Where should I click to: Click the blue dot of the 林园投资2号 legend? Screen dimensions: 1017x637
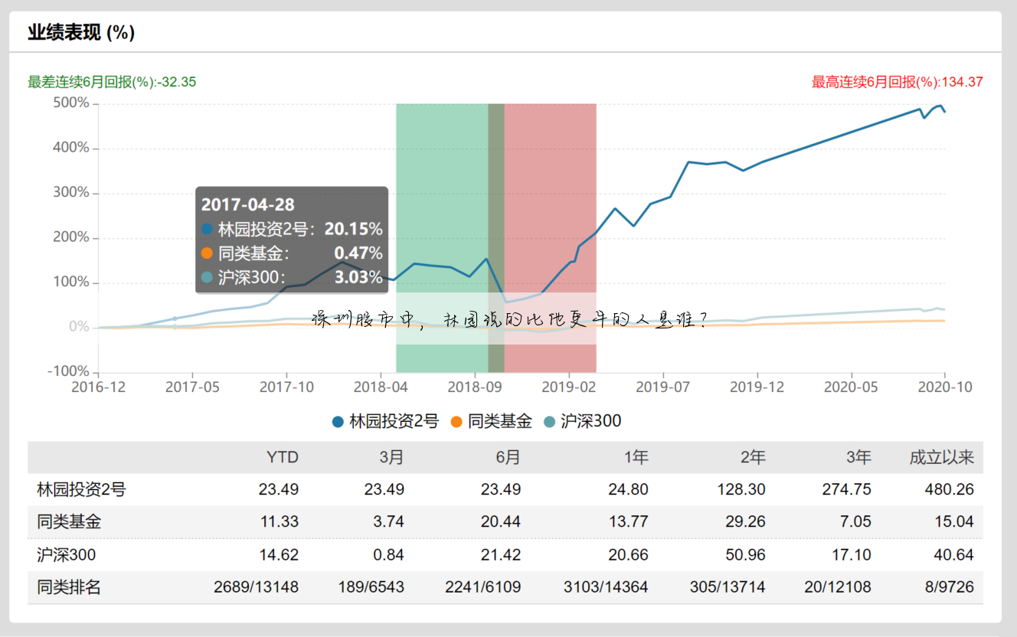coord(338,422)
